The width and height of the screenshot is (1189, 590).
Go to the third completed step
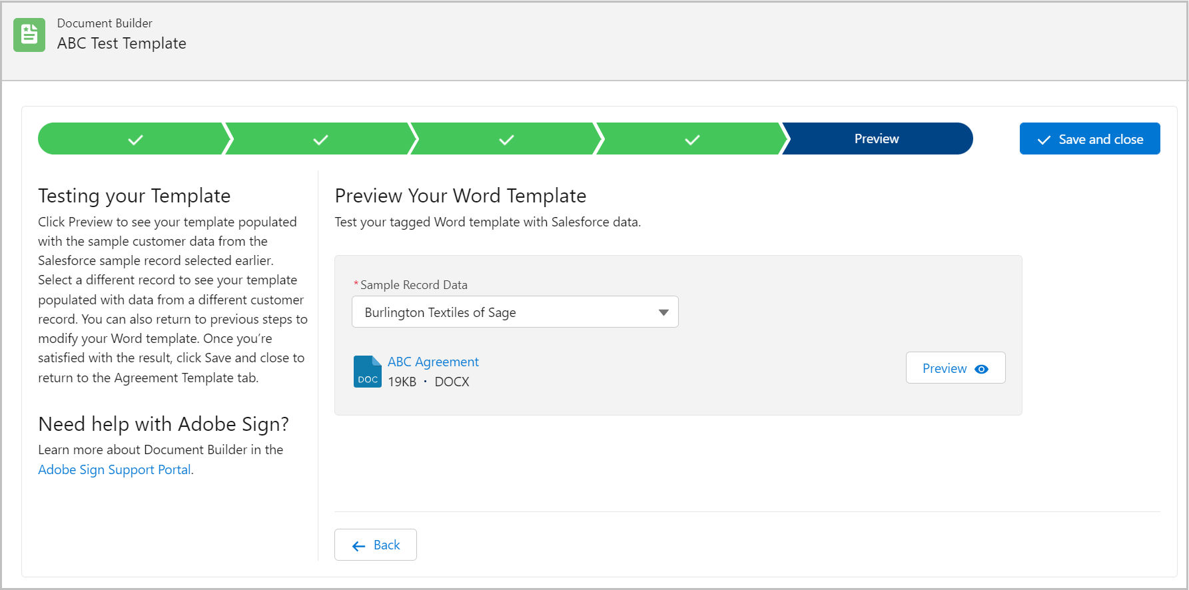(506, 139)
